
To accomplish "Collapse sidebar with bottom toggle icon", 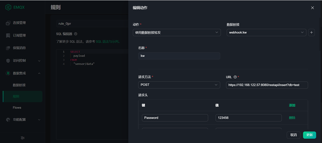I will (x=23, y=138).
